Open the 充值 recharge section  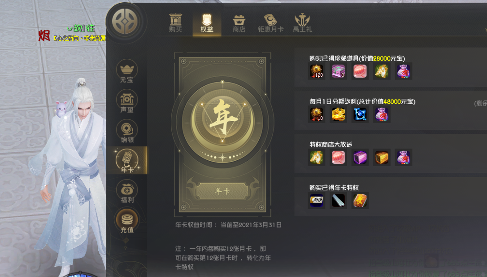[x=127, y=221]
